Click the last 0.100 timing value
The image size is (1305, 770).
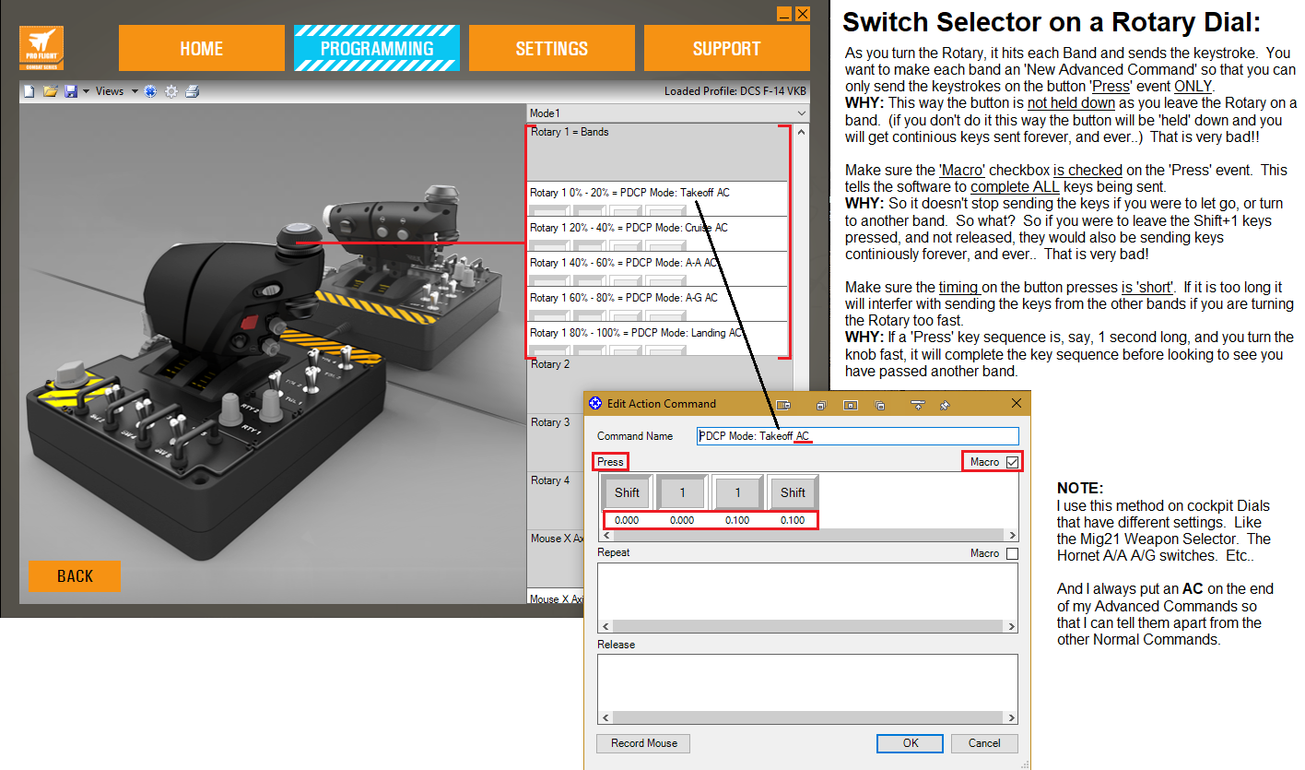tap(793, 520)
